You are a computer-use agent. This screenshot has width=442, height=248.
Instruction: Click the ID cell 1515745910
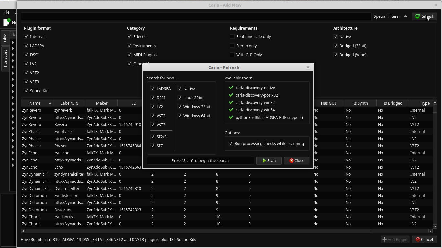(130, 124)
